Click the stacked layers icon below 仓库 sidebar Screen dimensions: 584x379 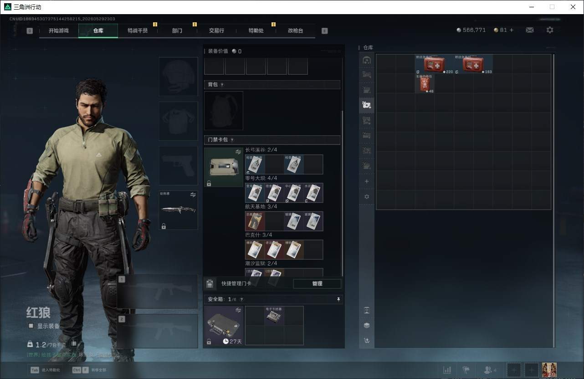point(367,325)
